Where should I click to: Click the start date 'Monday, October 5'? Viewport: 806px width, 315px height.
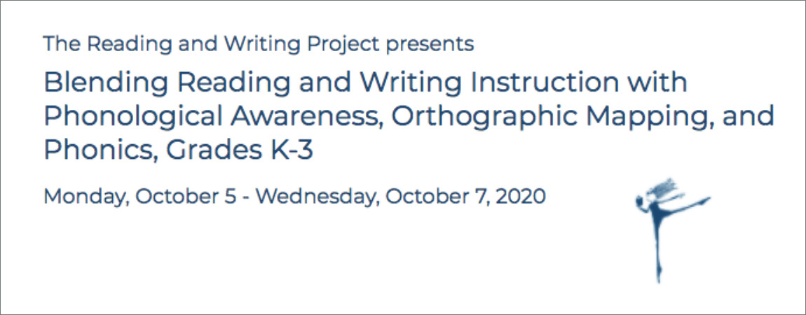click(x=139, y=197)
